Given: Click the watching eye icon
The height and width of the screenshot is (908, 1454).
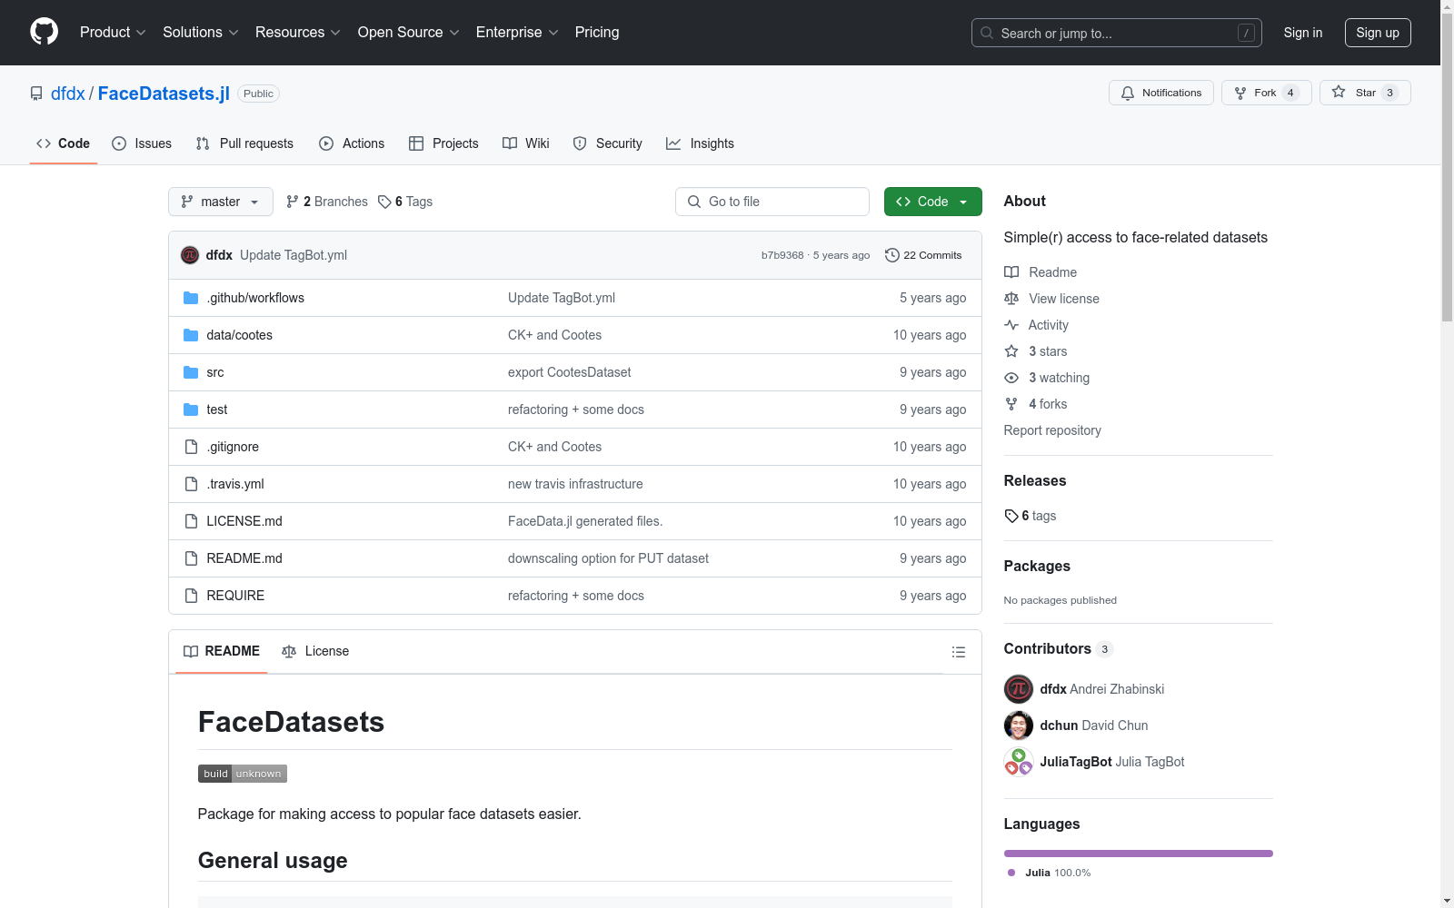Looking at the screenshot, I should [1011, 378].
